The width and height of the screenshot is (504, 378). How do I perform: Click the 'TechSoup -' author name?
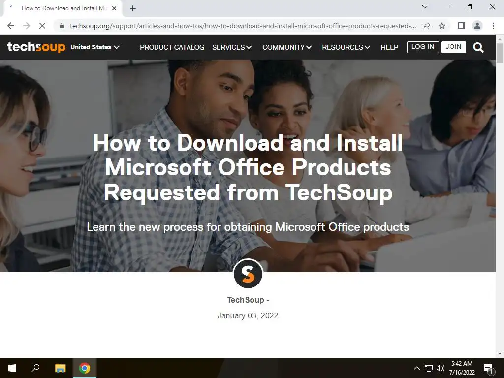[x=248, y=300]
